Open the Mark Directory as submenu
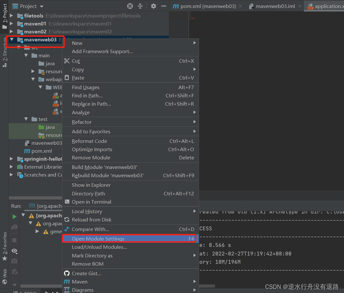The image size is (344, 293). 131,255
